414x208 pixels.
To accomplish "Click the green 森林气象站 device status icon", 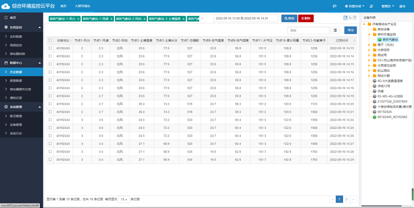I will (x=380, y=40).
